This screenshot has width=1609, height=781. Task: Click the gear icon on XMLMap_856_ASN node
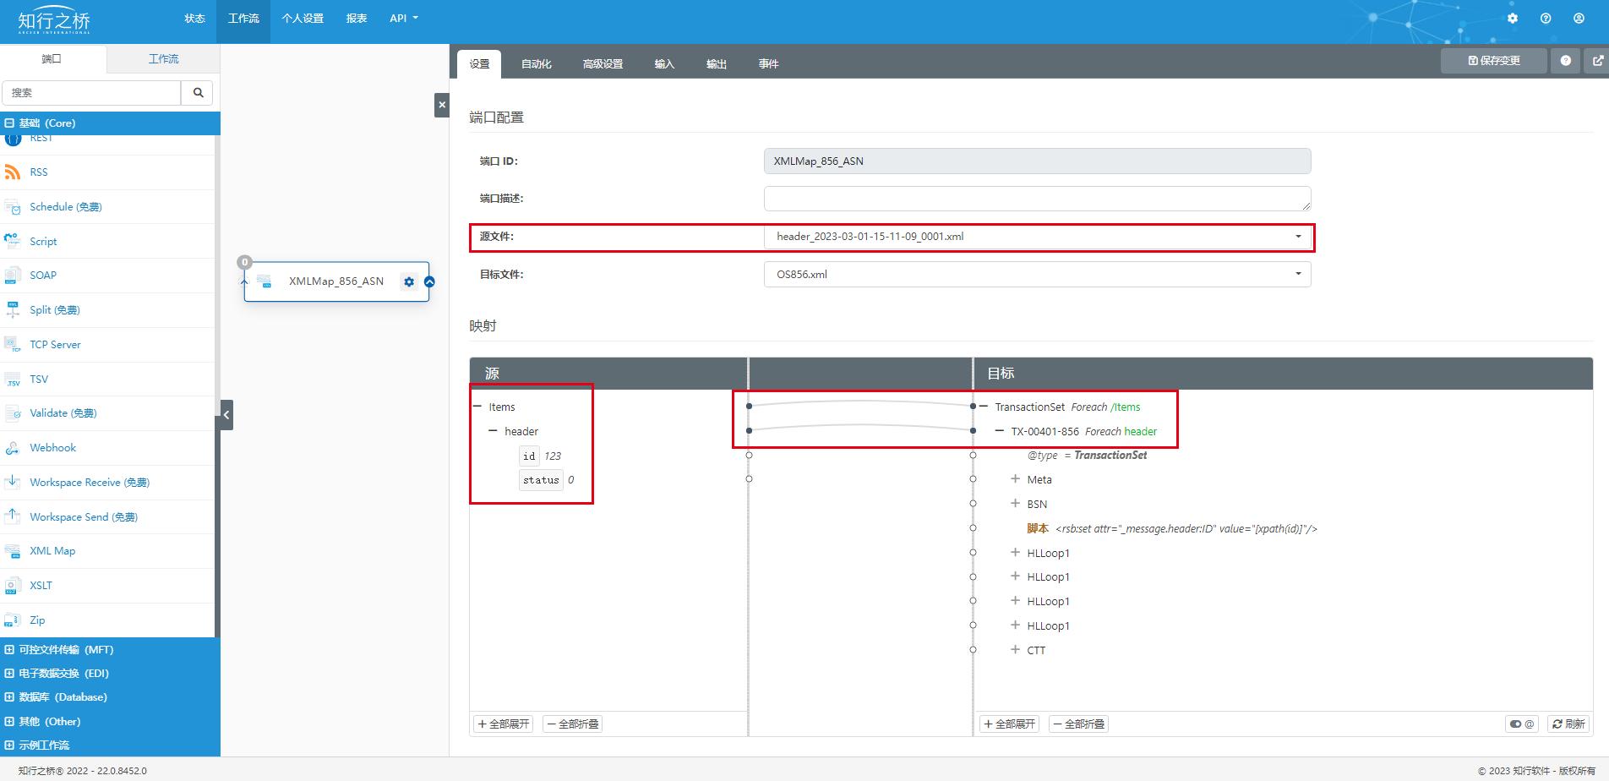409,281
